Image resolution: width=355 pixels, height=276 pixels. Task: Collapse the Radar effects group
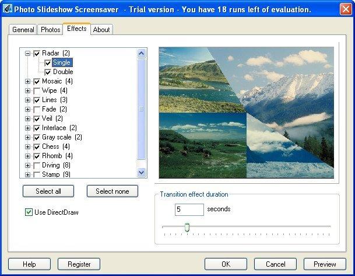[27, 53]
